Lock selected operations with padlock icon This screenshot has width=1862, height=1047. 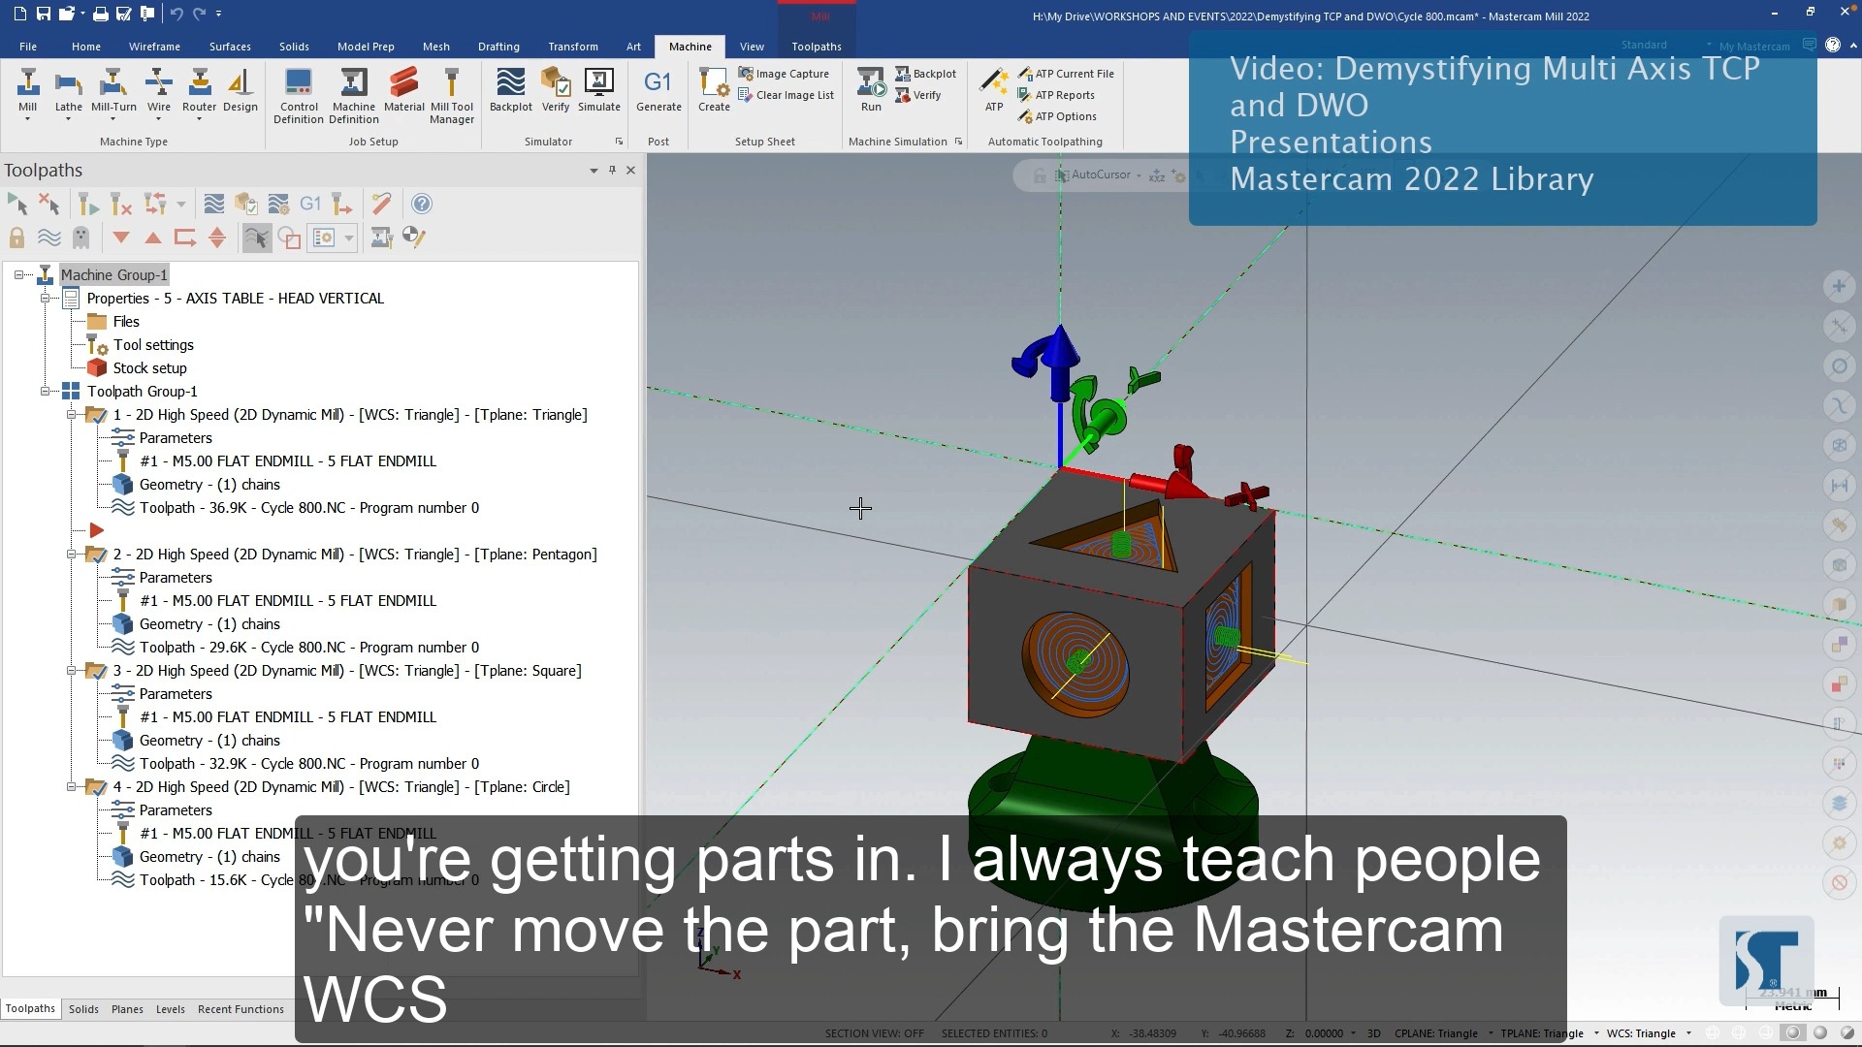[x=16, y=238]
